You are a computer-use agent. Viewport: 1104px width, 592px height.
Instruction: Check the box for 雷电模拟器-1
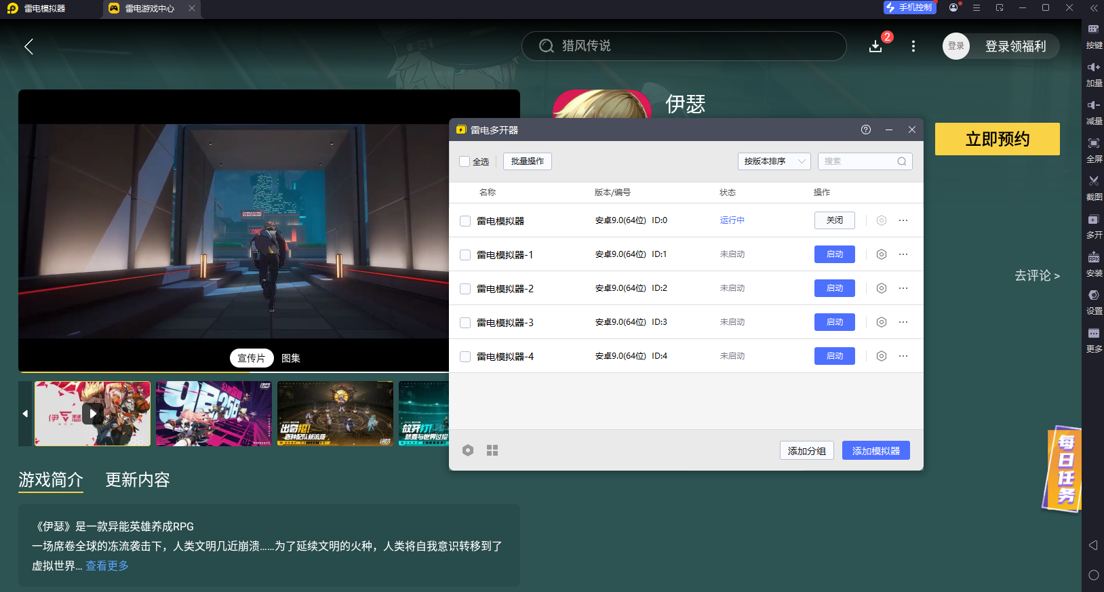coord(465,255)
